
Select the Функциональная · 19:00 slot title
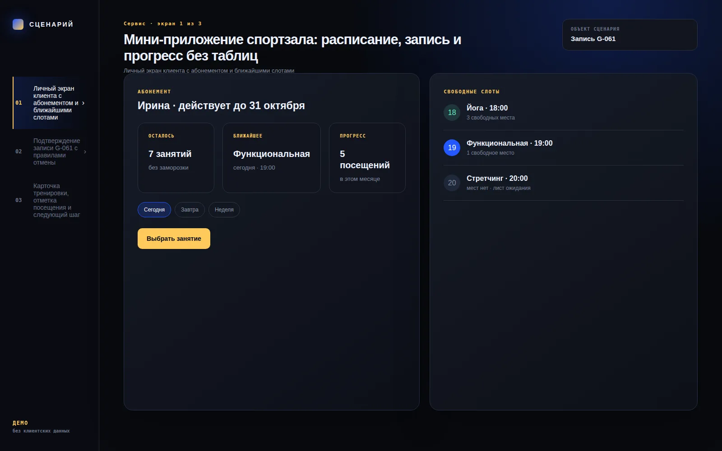509,143
